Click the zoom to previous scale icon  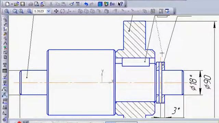[15, 11]
